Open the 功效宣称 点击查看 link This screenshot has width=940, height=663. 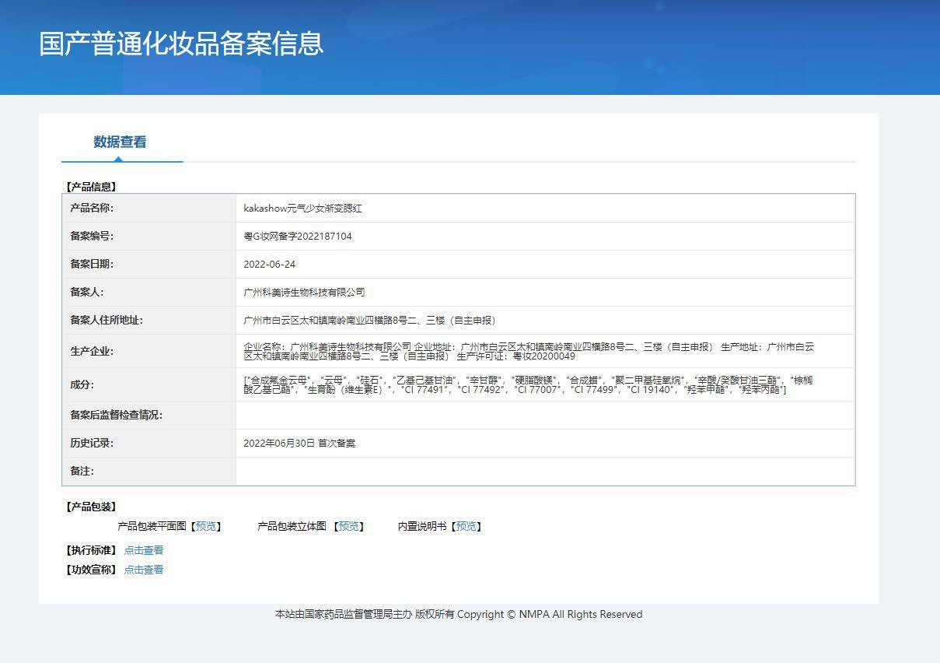click(144, 570)
